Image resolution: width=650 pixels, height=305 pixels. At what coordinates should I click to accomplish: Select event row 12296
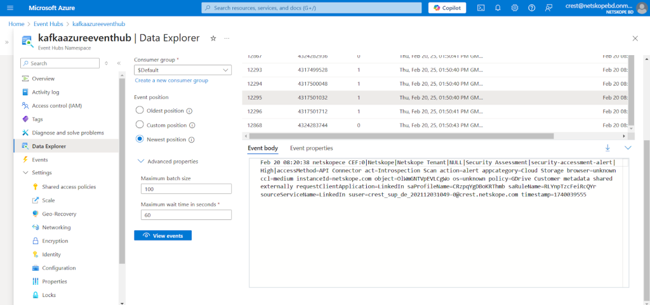(x=435, y=112)
